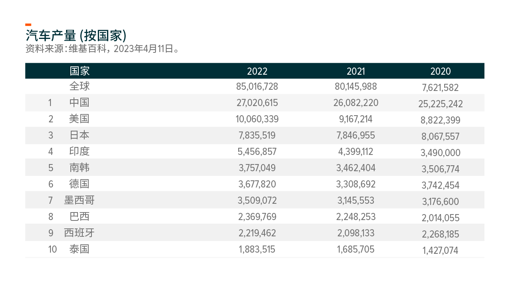Select the 印度 country cell

[x=80, y=151]
